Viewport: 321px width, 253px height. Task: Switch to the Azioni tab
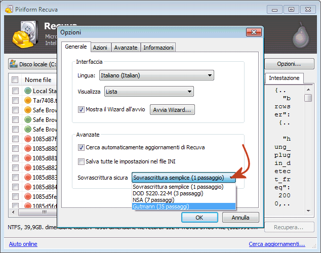point(100,48)
